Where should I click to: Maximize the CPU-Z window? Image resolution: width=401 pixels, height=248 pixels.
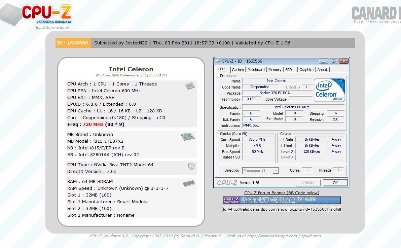coord(333,61)
